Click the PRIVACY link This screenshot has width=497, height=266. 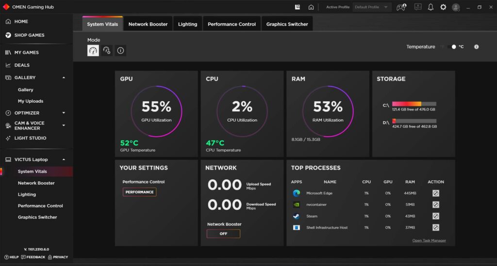(x=58, y=257)
